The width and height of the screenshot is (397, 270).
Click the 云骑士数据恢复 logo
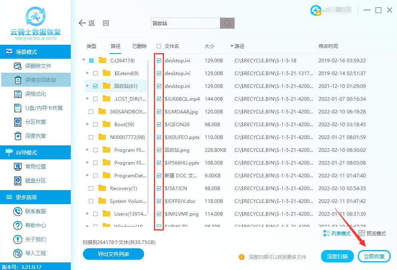click(36, 23)
